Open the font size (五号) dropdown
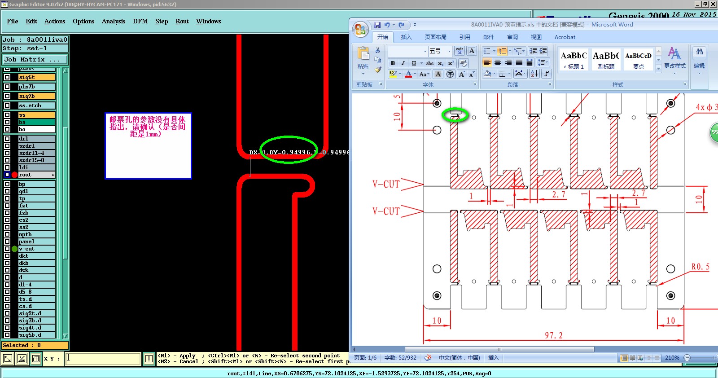The height and width of the screenshot is (378, 718). click(449, 51)
